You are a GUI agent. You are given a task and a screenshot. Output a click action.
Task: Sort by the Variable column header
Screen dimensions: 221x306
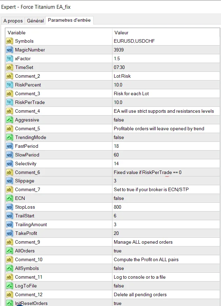[58, 33]
